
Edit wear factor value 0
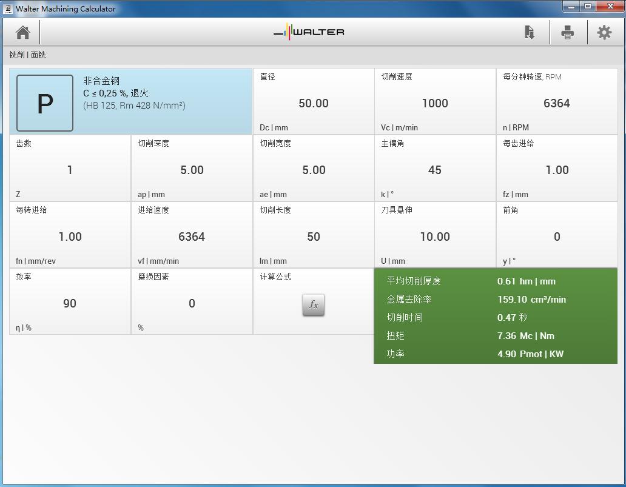(192, 303)
